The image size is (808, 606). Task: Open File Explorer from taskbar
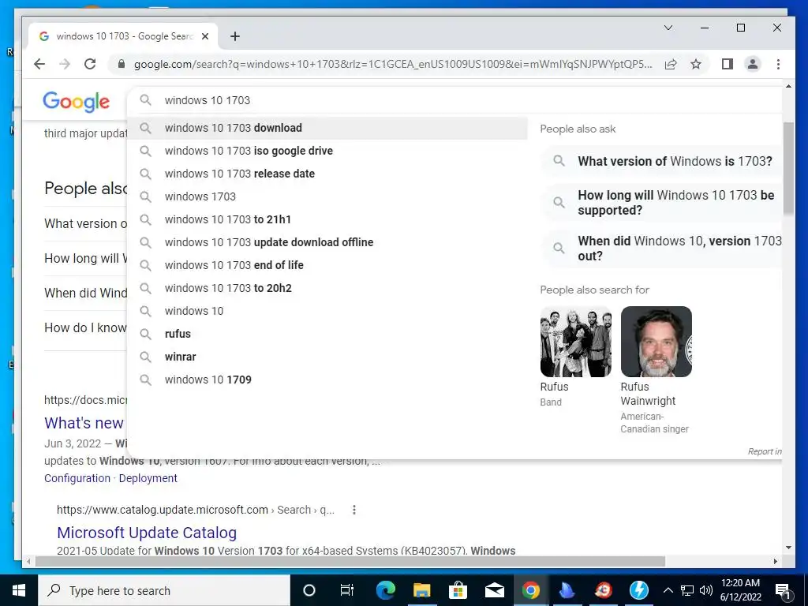(421, 590)
